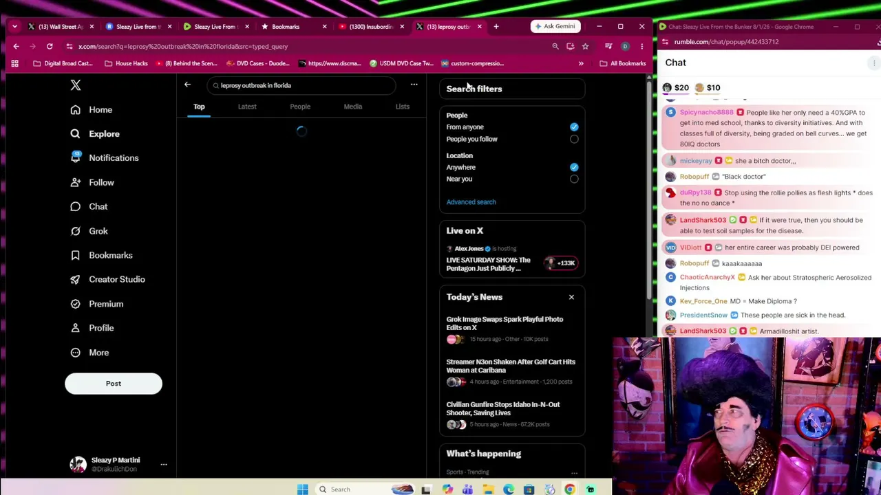The image size is (881, 495).
Task: Open Home from the X sidebar
Action: click(x=92, y=110)
